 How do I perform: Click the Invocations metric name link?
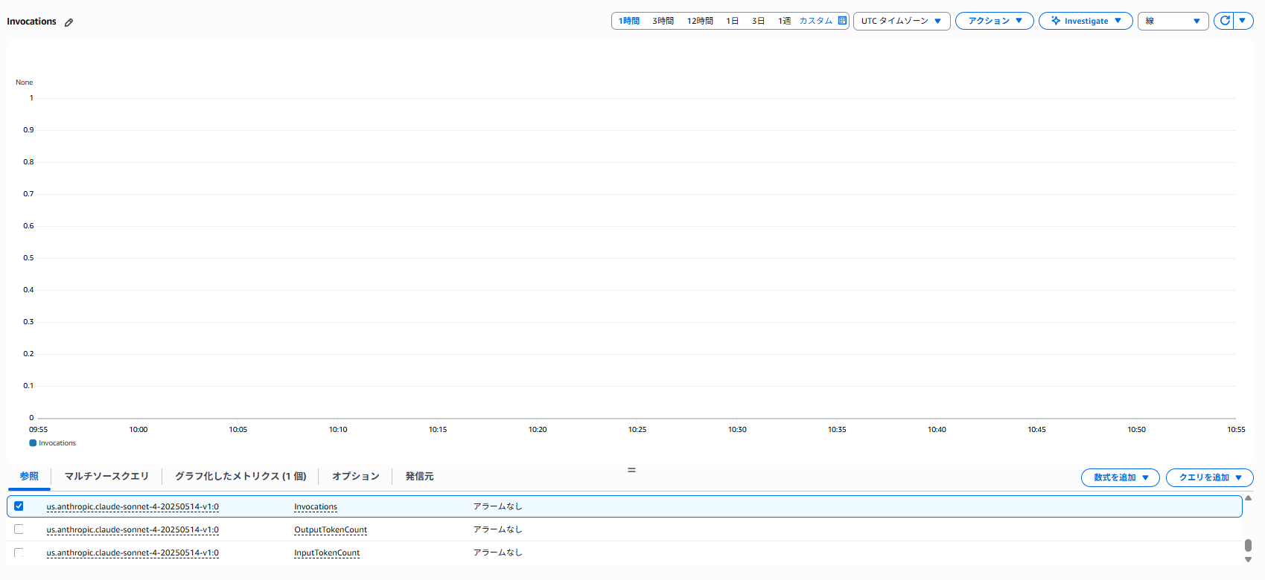[x=316, y=507]
